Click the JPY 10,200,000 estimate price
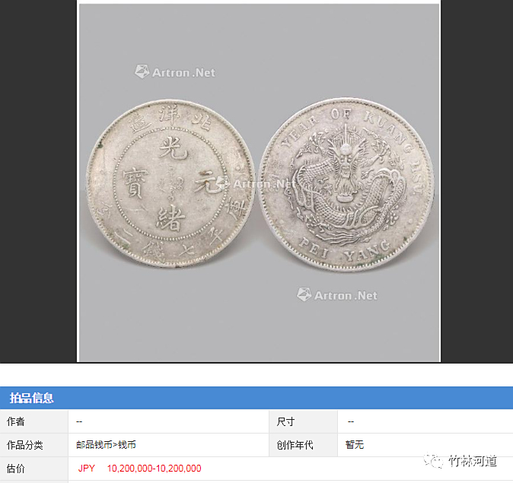The image size is (513, 483). pyautogui.click(x=140, y=469)
